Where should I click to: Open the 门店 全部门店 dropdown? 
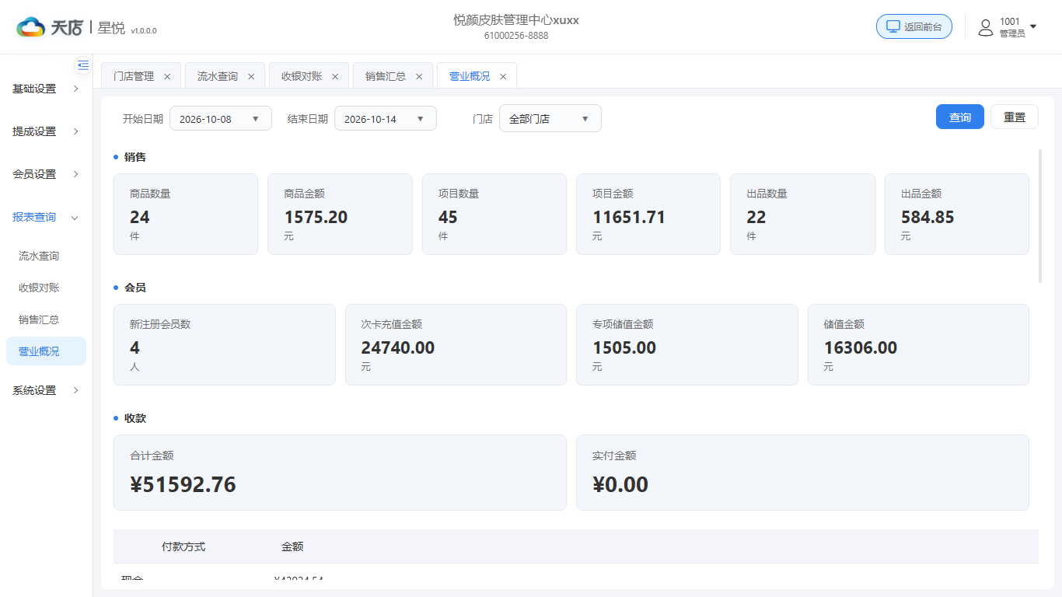click(x=550, y=118)
